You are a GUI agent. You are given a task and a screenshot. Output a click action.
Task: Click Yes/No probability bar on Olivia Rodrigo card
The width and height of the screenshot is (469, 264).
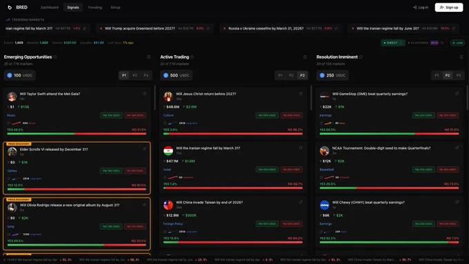click(77, 245)
